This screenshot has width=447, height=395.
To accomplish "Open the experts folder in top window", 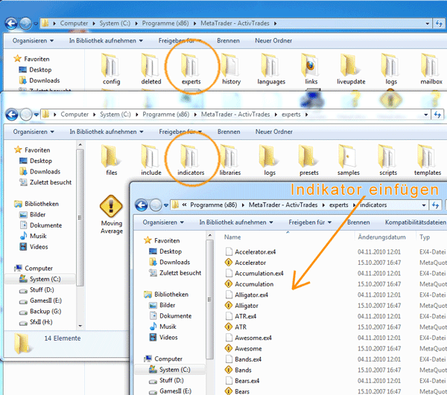I will pos(191,69).
